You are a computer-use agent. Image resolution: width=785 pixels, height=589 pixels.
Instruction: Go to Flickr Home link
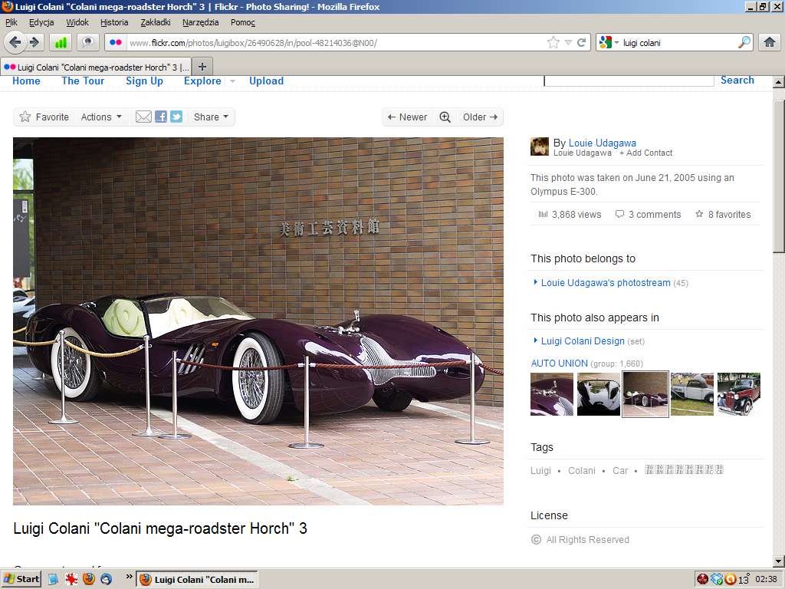[26, 81]
